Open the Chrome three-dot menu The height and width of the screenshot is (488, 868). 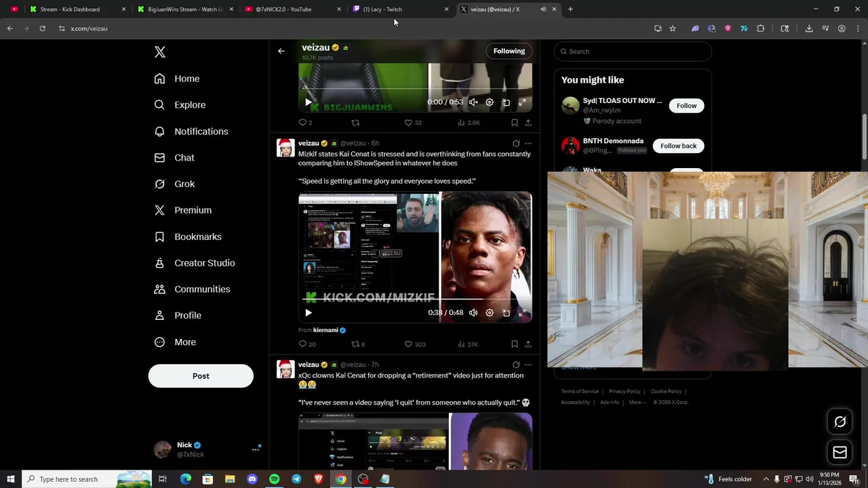pos(858,28)
